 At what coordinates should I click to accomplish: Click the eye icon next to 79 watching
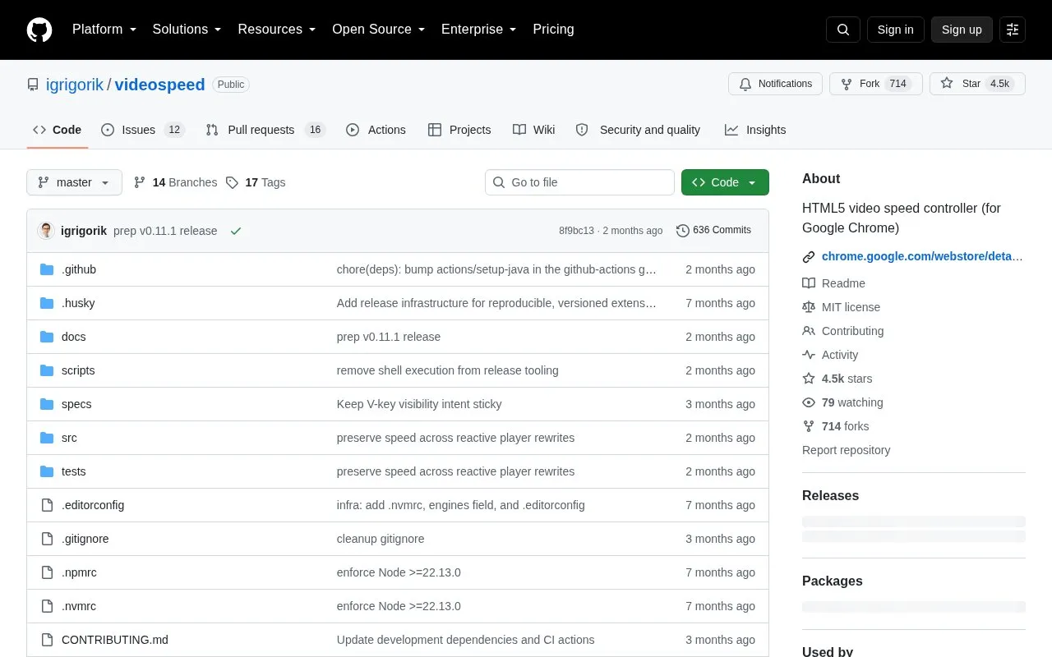809,402
